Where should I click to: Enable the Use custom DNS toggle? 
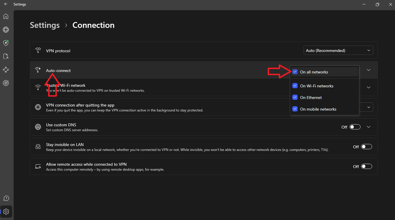click(x=355, y=127)
